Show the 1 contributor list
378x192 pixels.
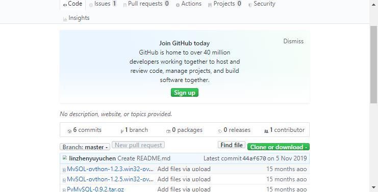(285, 130)
